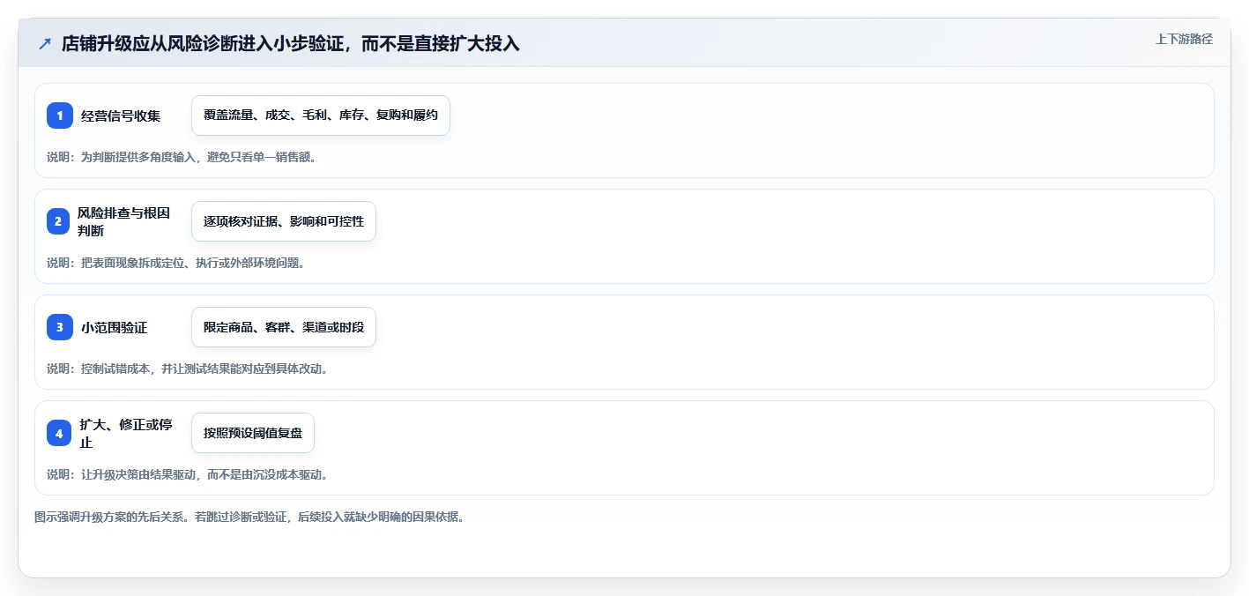Select the 小范围验证 step label

click(114, 327)
